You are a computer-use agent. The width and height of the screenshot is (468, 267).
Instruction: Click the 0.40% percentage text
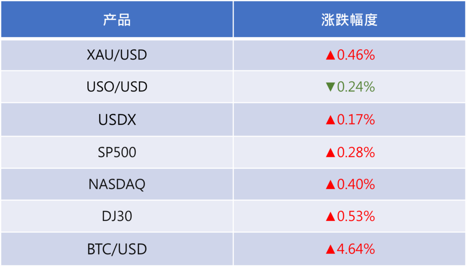coord(356,184)
